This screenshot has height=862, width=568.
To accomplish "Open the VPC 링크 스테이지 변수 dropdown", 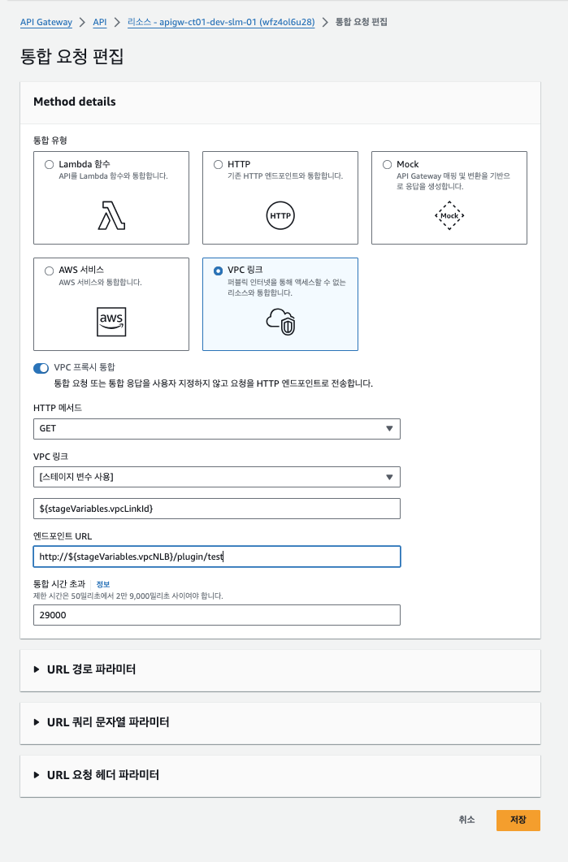I will coord(217,477).
